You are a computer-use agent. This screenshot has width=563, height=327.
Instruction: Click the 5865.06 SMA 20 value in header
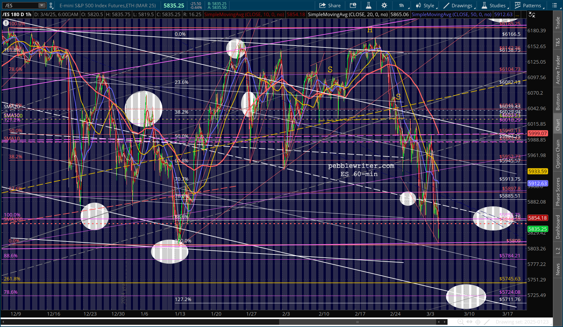[x=400, y=15]
